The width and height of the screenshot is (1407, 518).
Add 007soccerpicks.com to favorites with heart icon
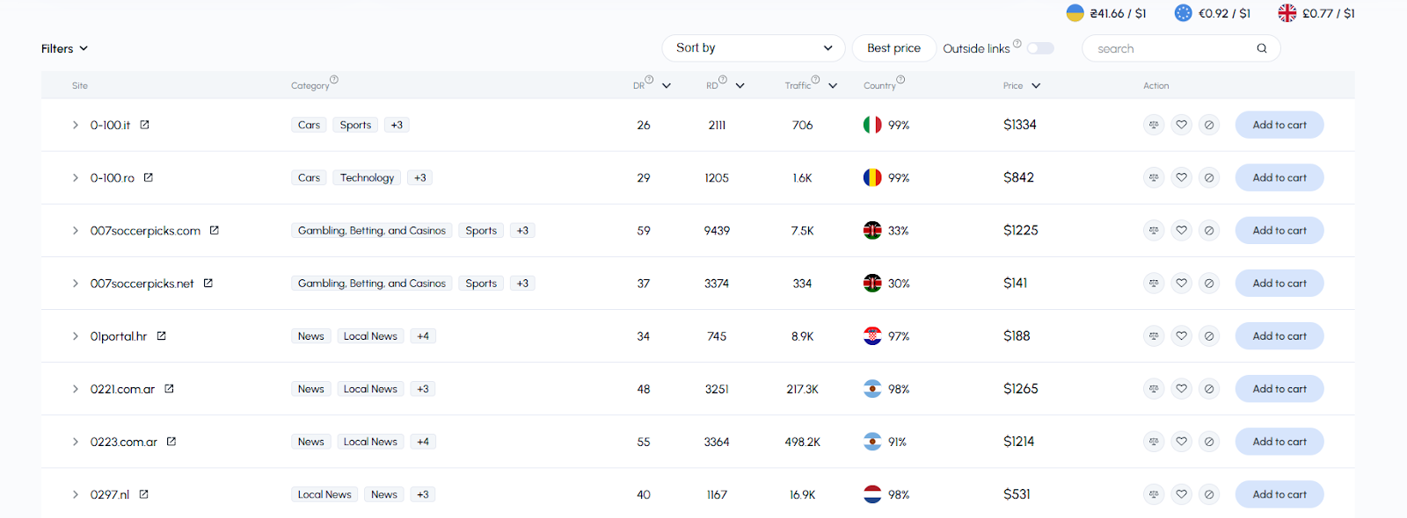tap(1182, 230)
